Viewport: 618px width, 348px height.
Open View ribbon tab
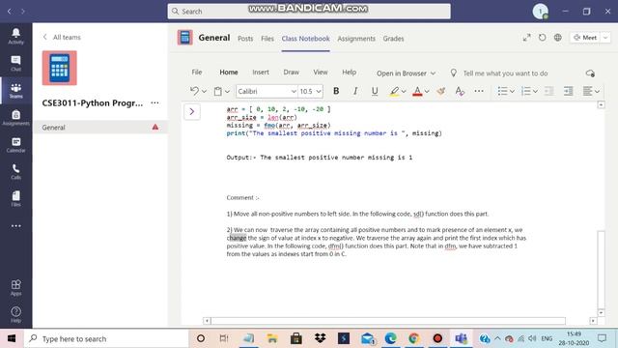[321, 72]
